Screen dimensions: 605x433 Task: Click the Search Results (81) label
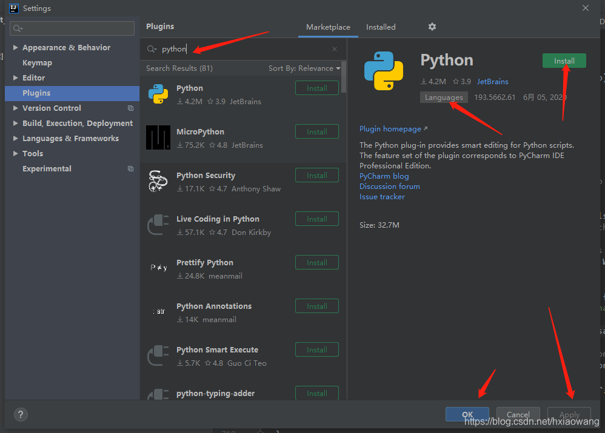click(179, 68)
